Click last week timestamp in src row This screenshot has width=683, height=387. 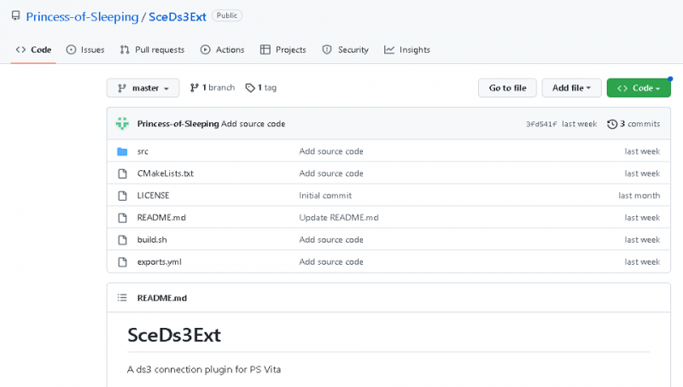pyautogui.click(x=642, y=151)
